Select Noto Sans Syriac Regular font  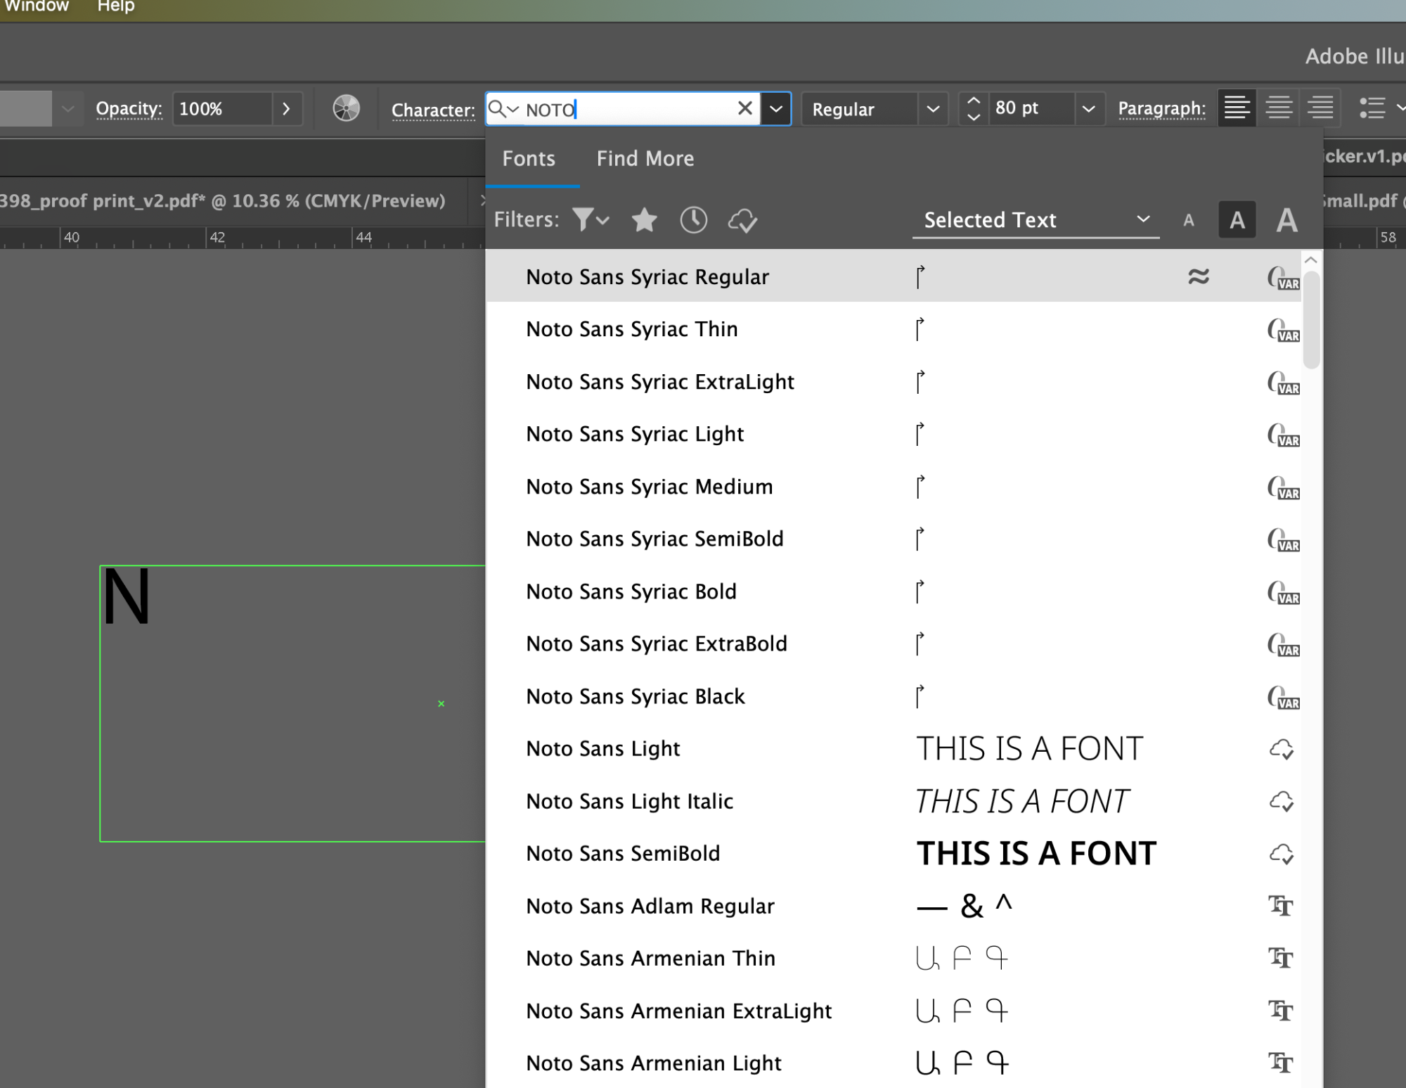[x=893, y=276]
